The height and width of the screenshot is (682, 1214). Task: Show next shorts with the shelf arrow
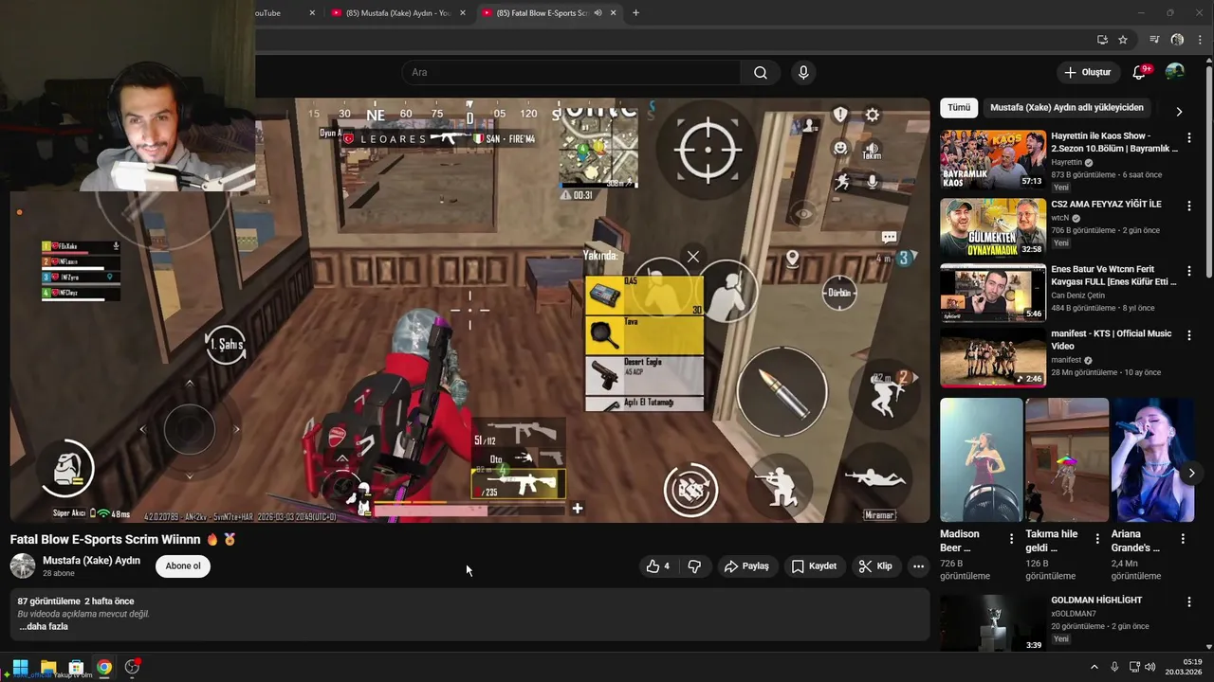click(x=1192, y=473)
